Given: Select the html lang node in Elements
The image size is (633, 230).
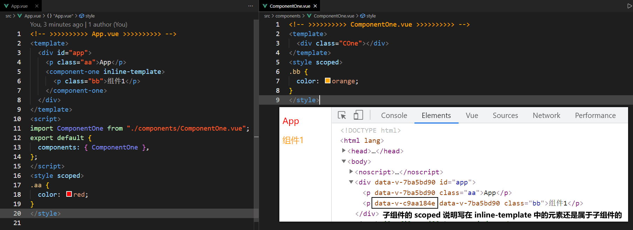Looking at the screenshot, I should point(362,140).
